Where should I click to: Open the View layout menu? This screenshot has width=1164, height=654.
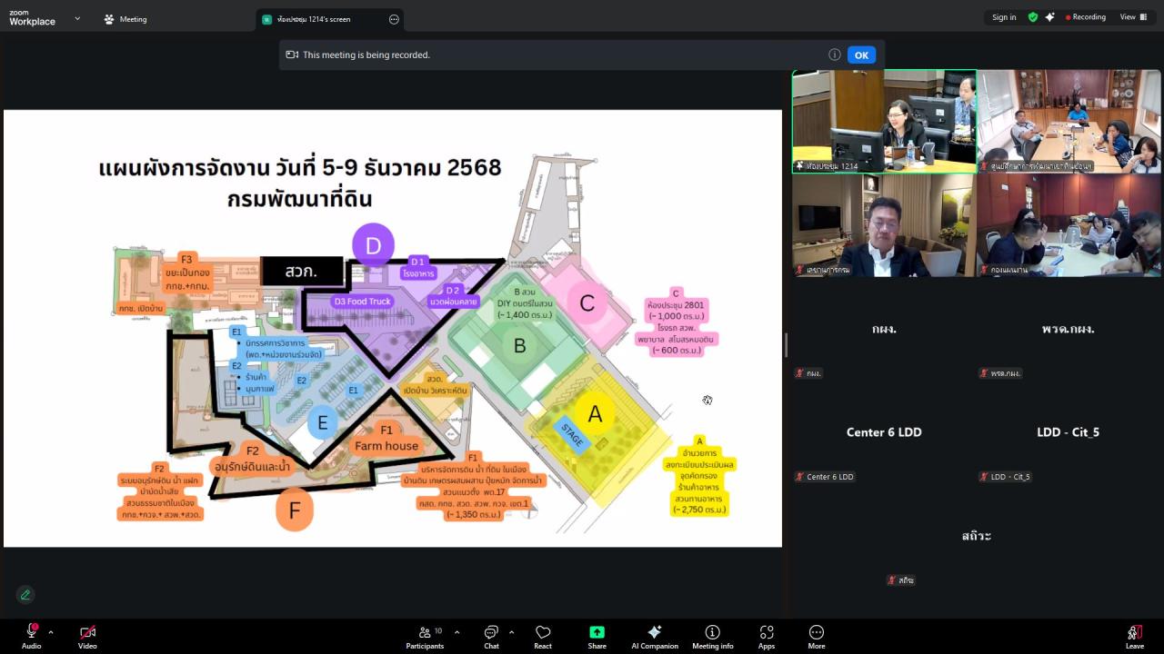pos(1131,17)
